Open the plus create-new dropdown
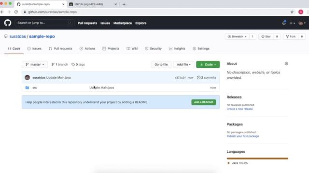 tap(292, 23)
